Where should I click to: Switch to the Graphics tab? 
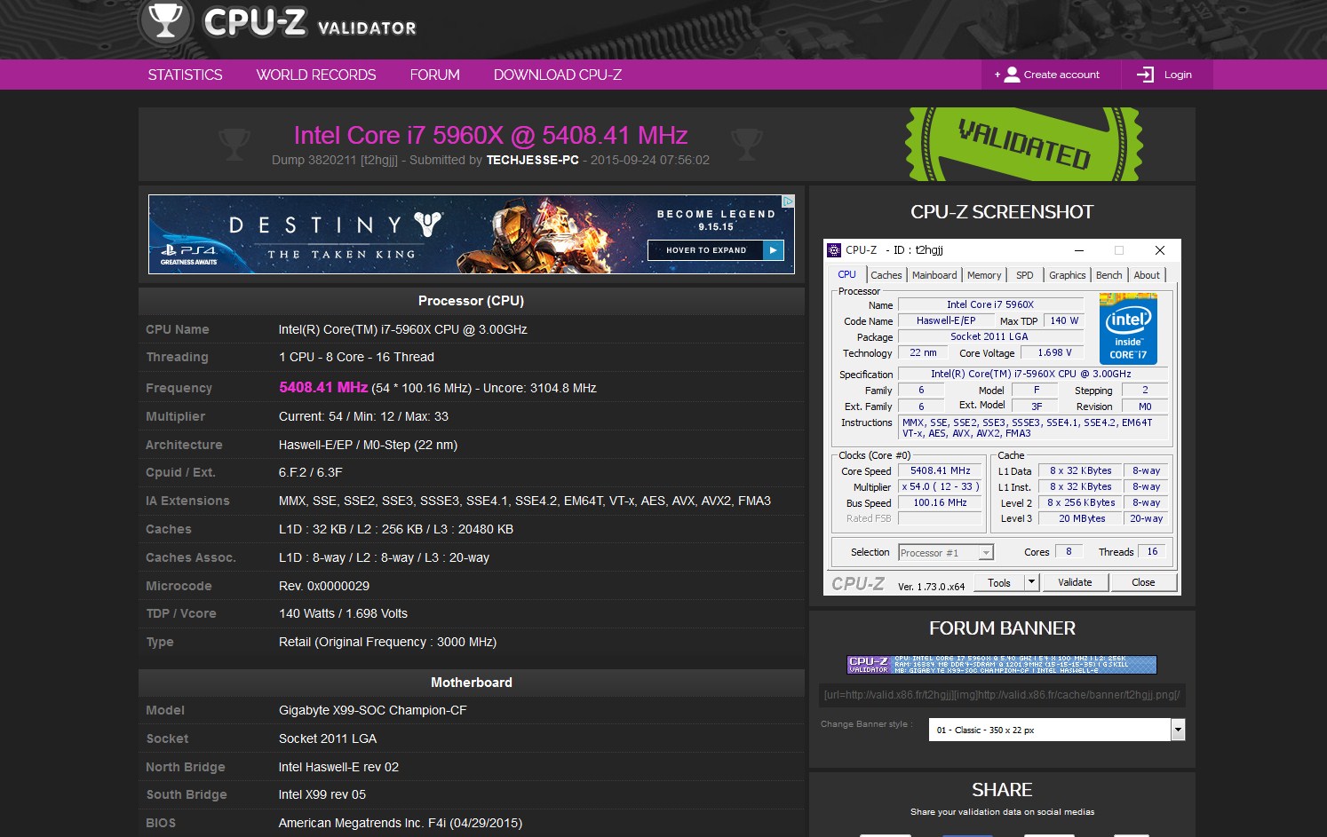(x=1067, y=275)
